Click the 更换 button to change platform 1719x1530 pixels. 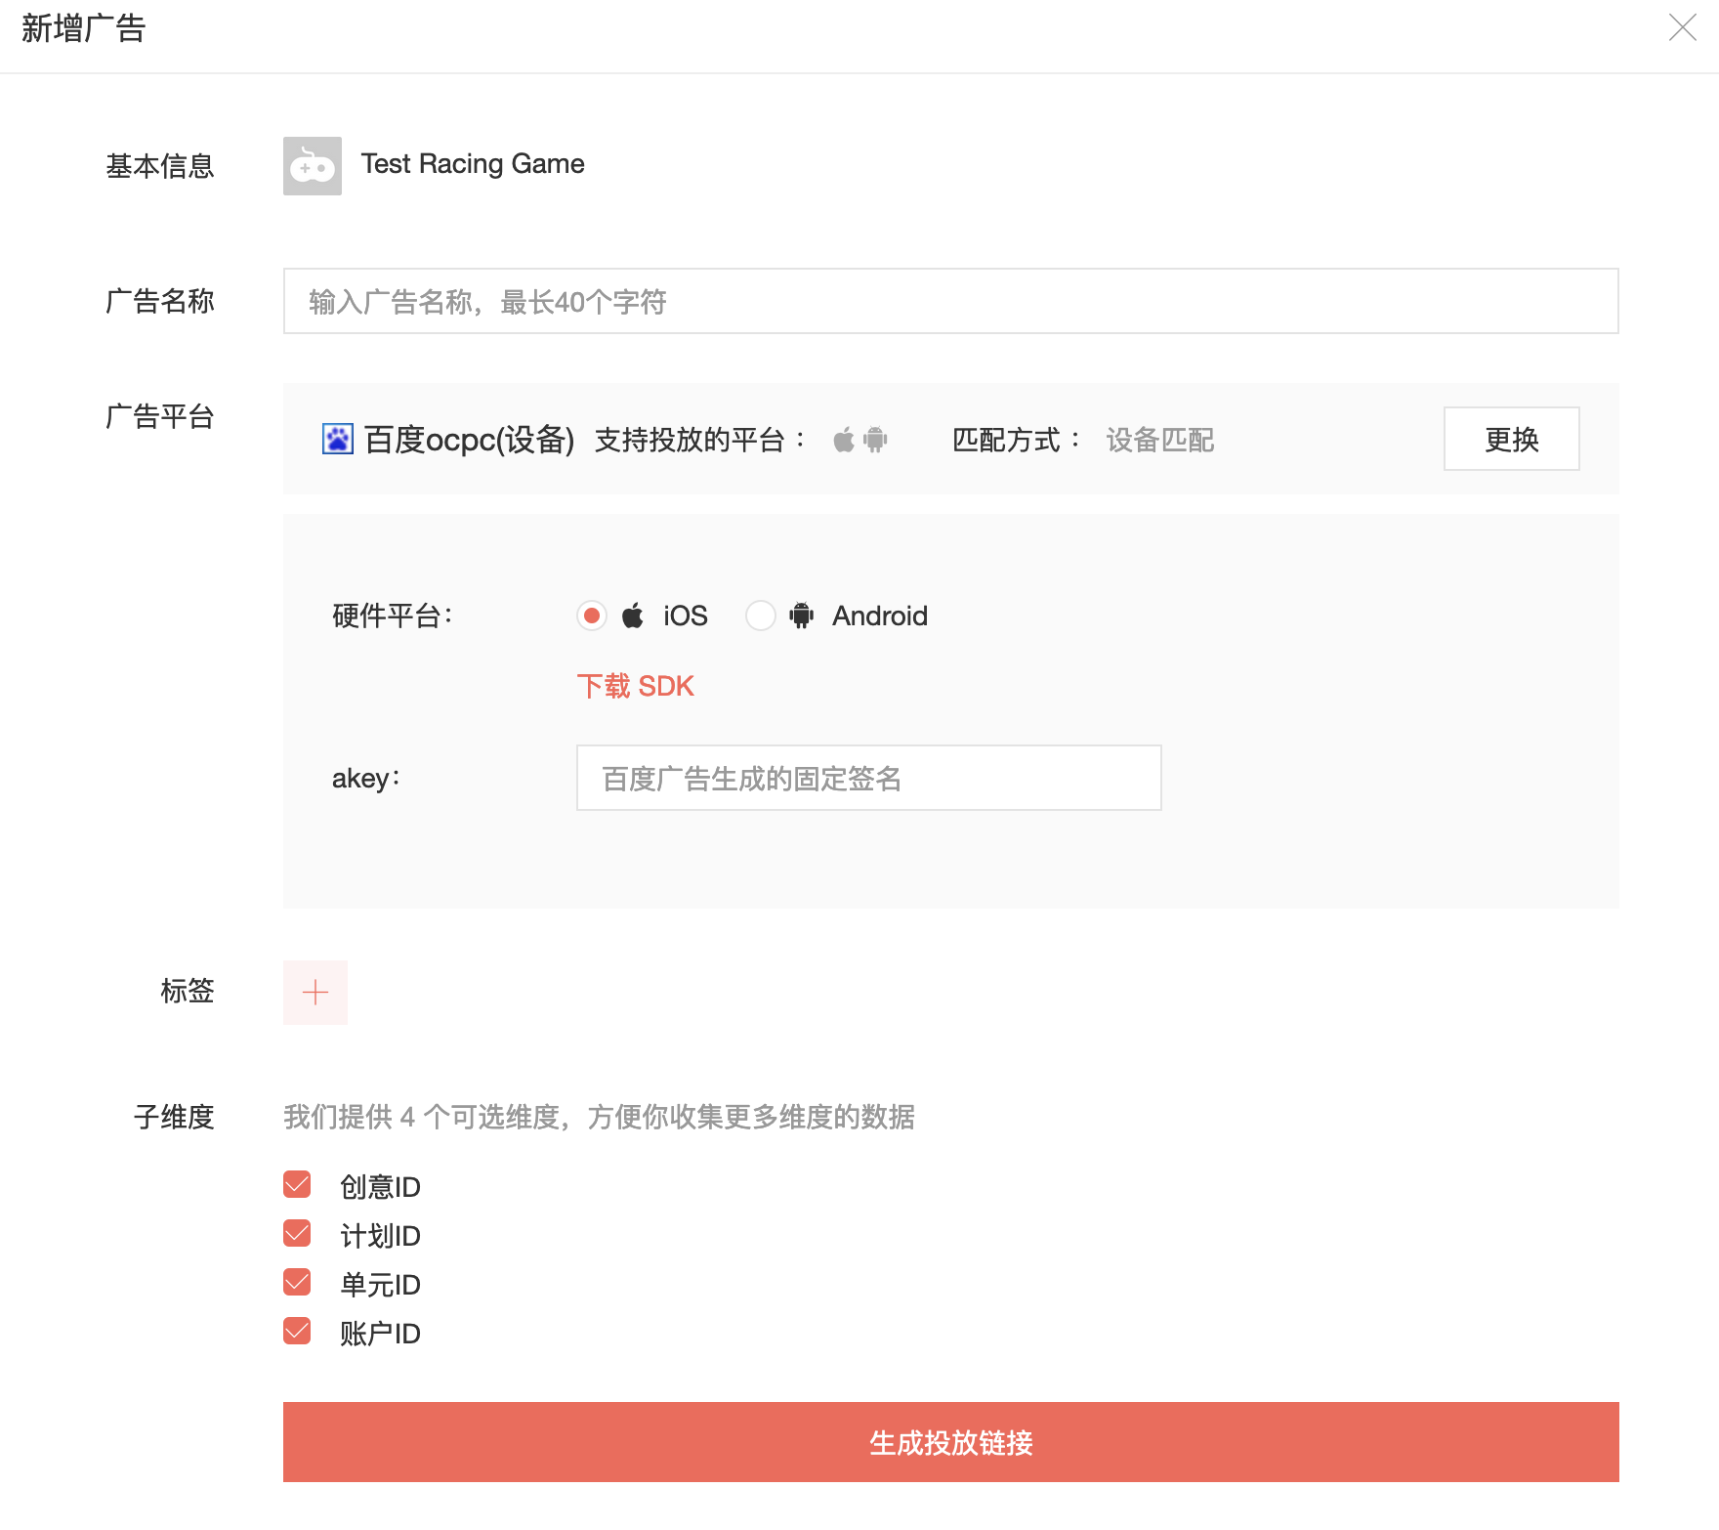(x=1511, y=439)
